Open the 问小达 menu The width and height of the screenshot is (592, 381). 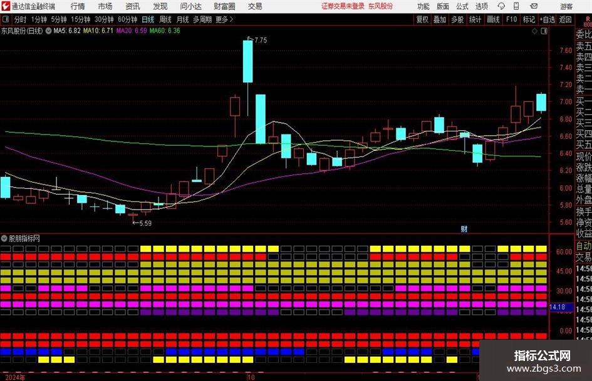click(x=190, y=6)
